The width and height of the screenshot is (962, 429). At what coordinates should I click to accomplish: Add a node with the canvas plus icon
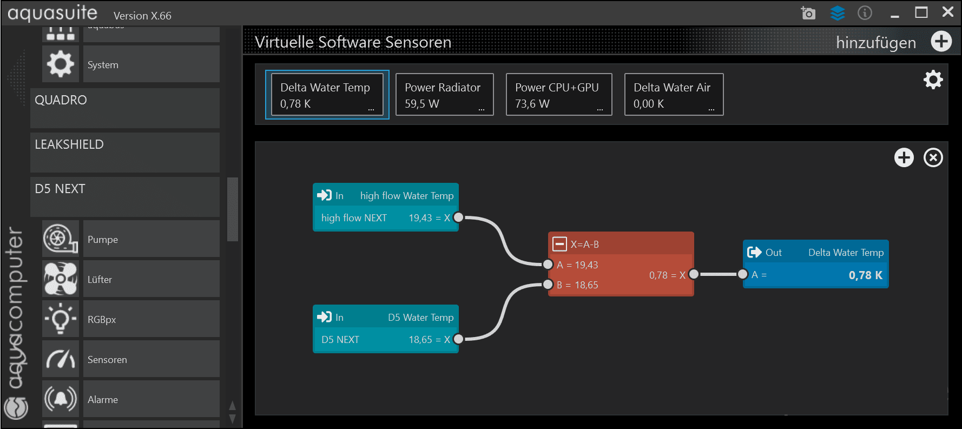pyautogui.click(x=904, y=157)
